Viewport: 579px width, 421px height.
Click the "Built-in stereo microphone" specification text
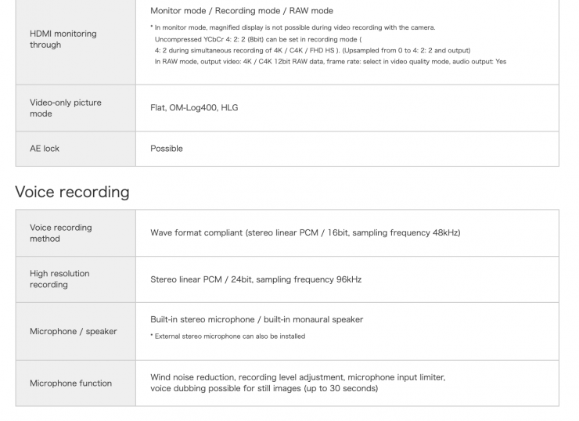257,319
